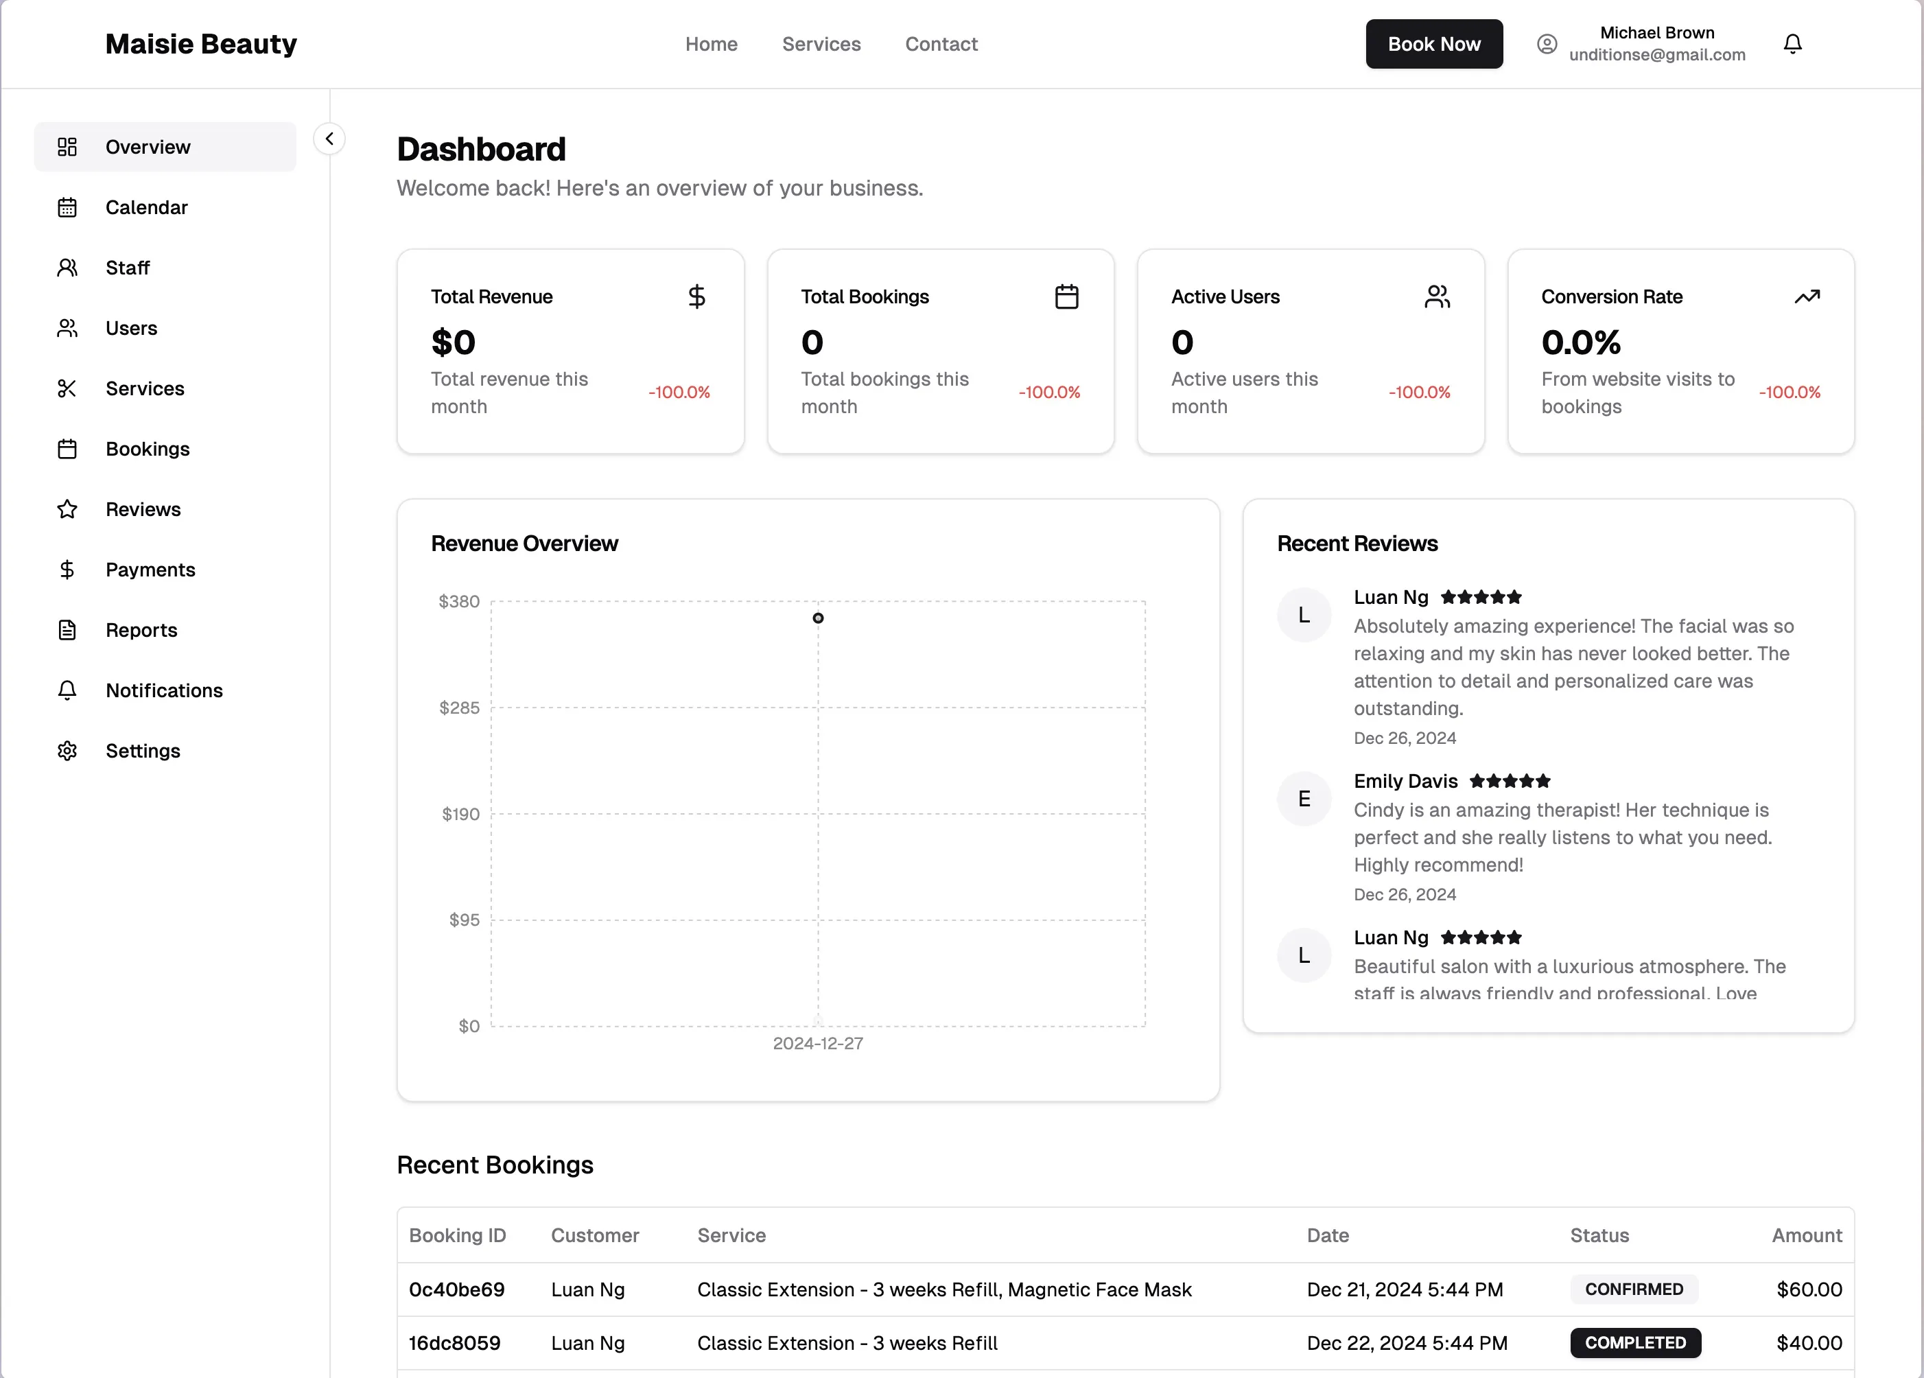This screenshot has width=1924, height=1378.
Task: Click people icon on Active Users card
Action: [x=1436, y=296]
